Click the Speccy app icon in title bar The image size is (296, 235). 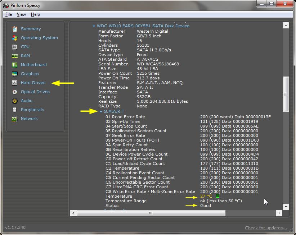point(6,5)
